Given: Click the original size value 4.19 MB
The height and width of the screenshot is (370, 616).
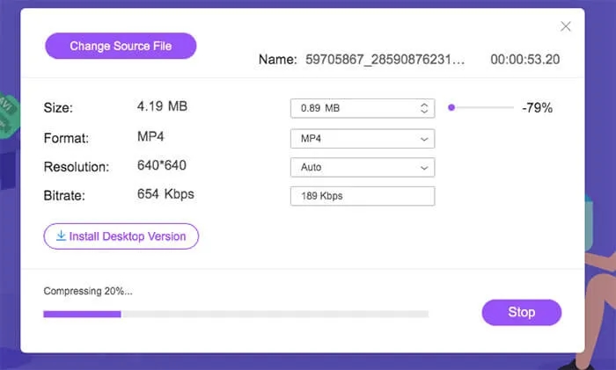Looking at the screenshot, I should tap(163, 106).
